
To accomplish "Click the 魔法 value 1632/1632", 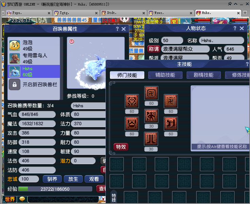I will click(37, 123).
